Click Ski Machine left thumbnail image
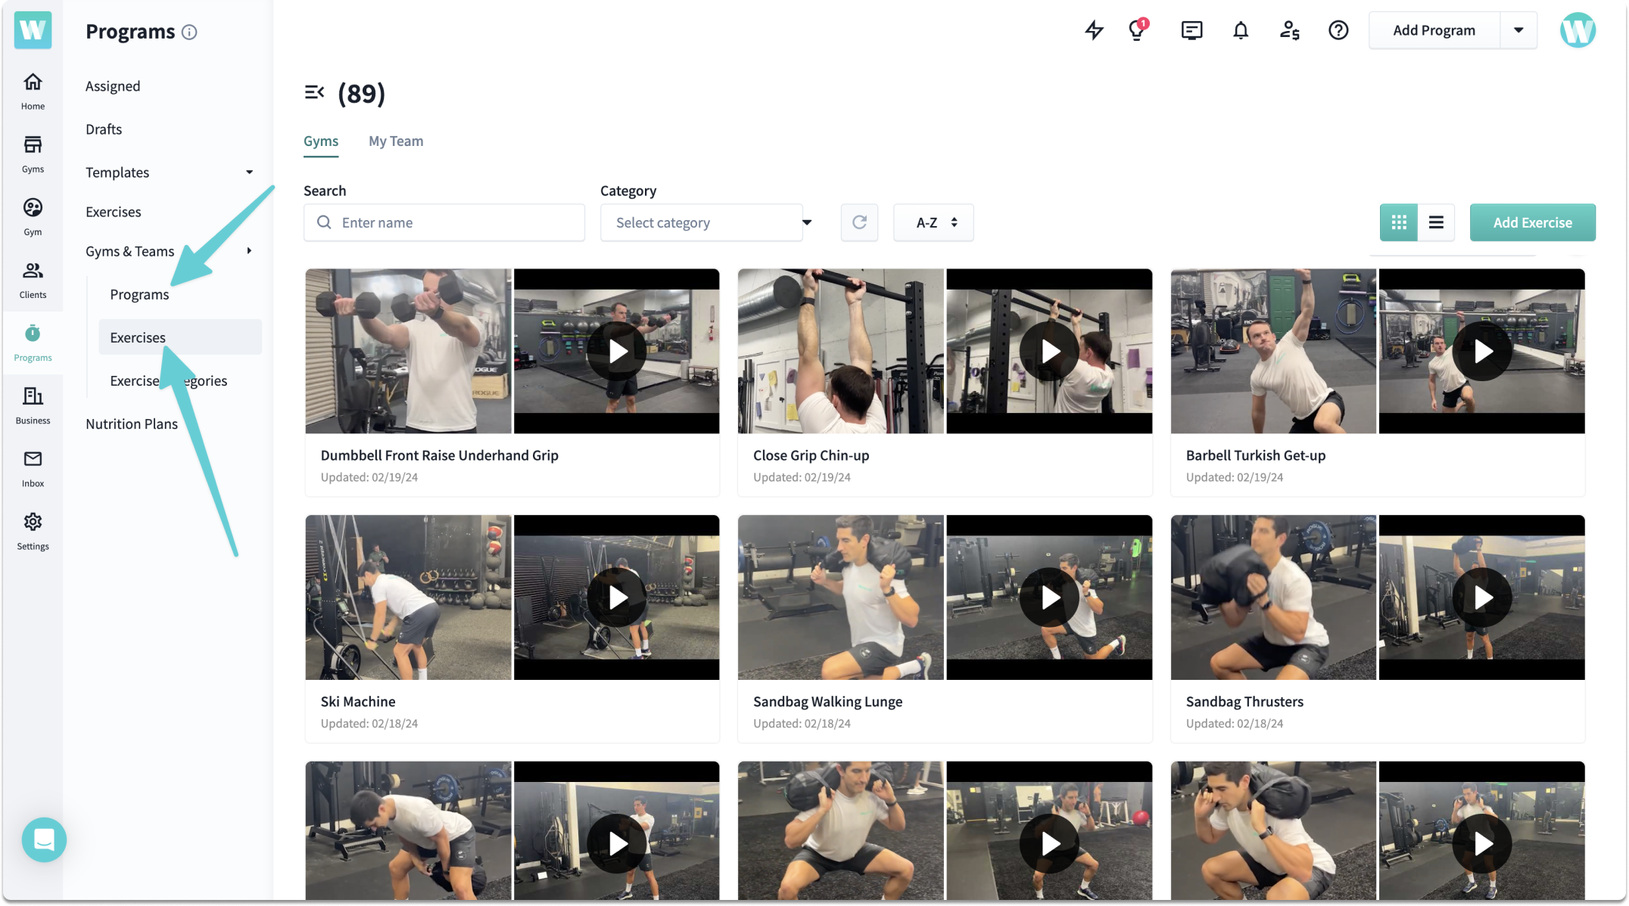This screenshot has height=906, width=1629. click(409, 597)
